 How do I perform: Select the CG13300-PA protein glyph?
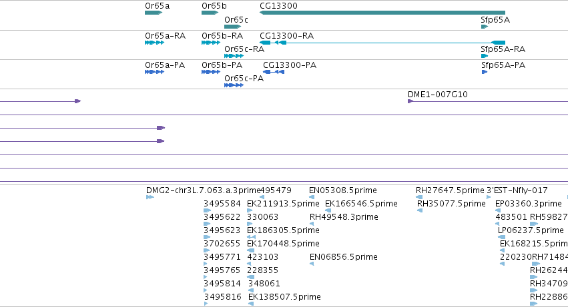pyautogui.click(x=274, y=72)
